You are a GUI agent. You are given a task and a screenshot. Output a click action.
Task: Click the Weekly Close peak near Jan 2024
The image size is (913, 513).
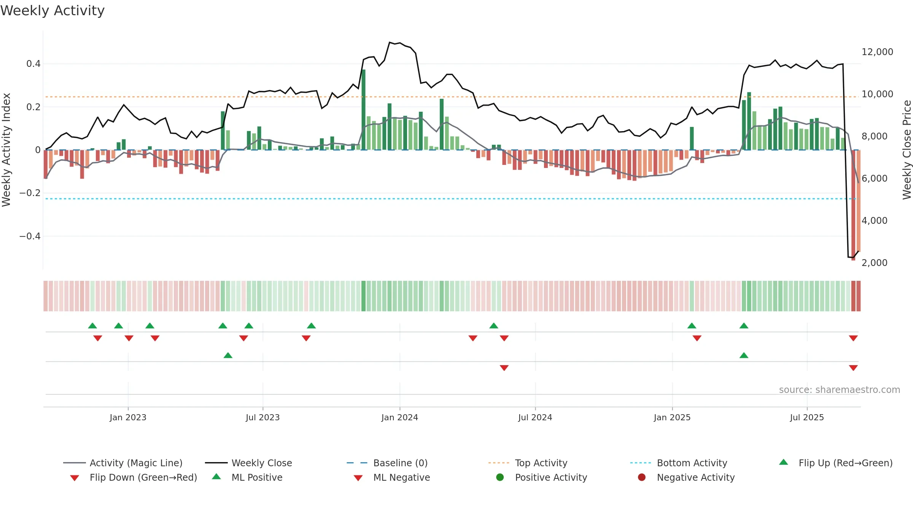pos(390,42)
